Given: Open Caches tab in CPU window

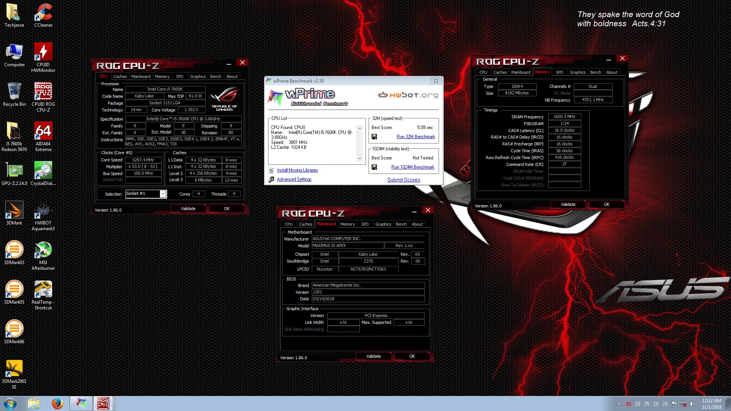Looking at the screenshot, I should [120, 76].
